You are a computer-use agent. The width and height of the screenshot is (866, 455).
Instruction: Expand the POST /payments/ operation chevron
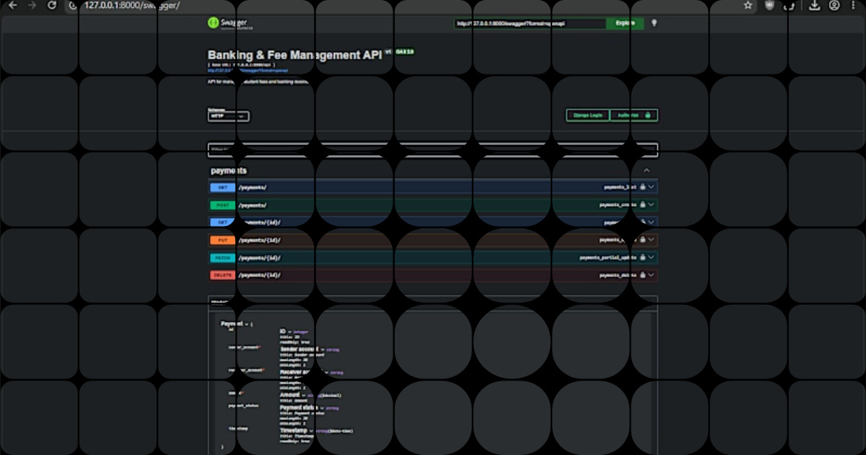(x=652, y=205)
